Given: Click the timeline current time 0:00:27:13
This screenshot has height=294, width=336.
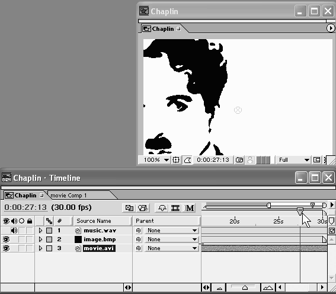Looking at the screenshot, I should coord(25,207).
